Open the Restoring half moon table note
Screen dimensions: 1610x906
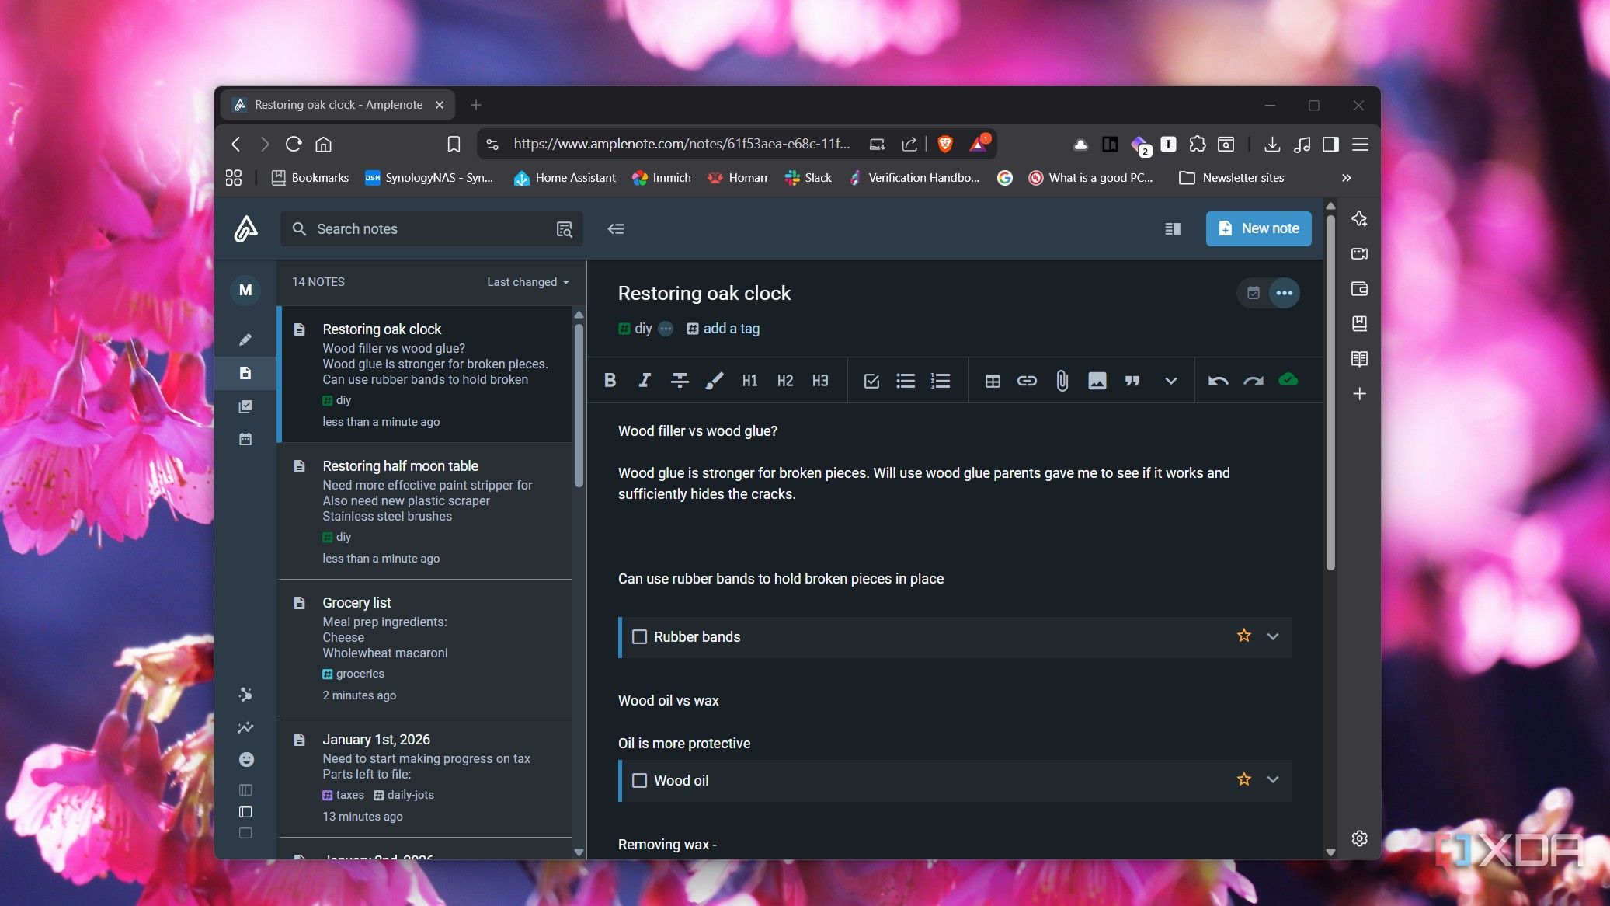tap(425, 510)
